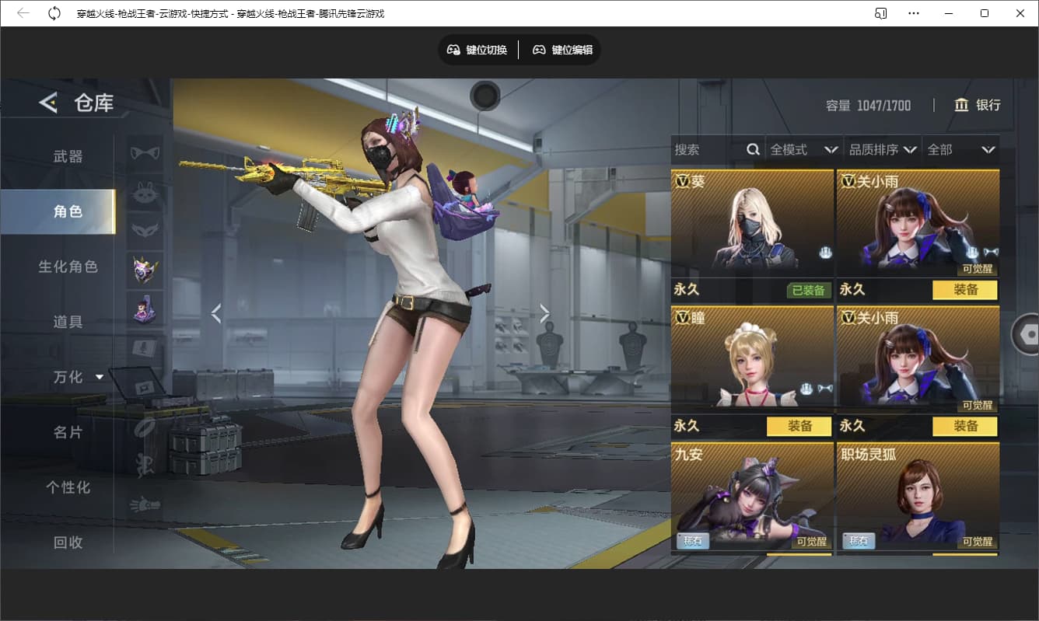Select the microphone card slot icon
The height and width of the screenshot is (621, 1039).
[x=145, y=347]
